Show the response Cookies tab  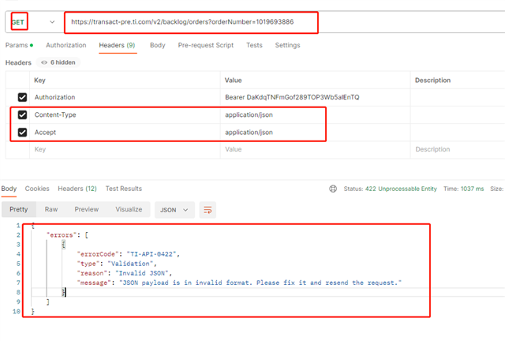pyautogui.click(x=37, y=189)
